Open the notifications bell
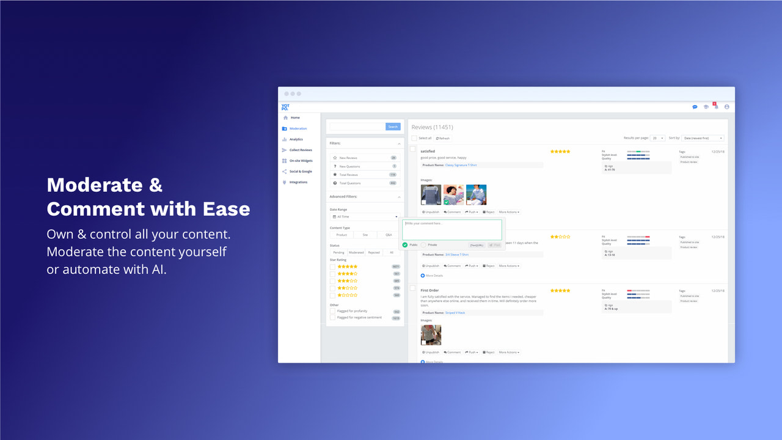Image resolution: width=782 pixels, height=440 pixels. (x=716, y=106)
